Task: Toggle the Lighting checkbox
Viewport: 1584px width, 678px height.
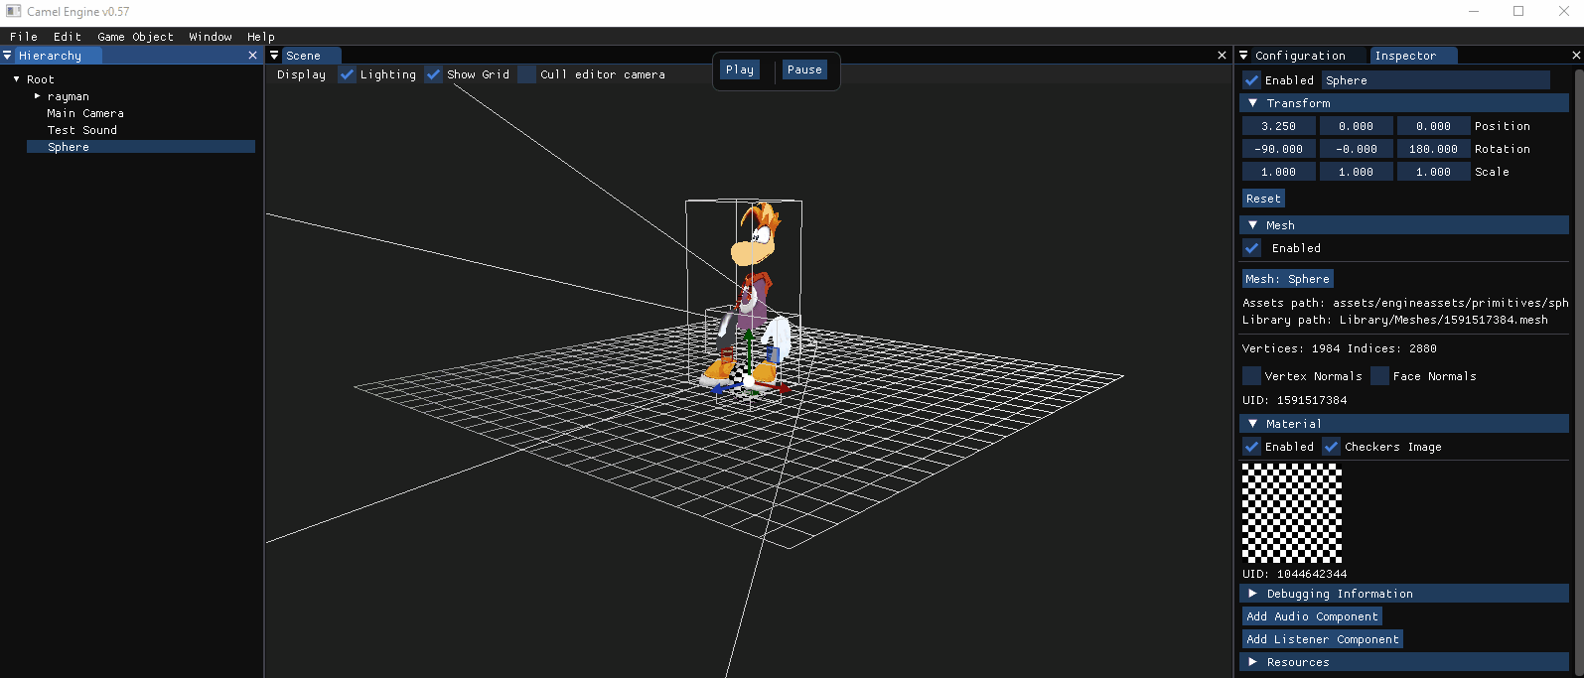Action: coord(347,74)
